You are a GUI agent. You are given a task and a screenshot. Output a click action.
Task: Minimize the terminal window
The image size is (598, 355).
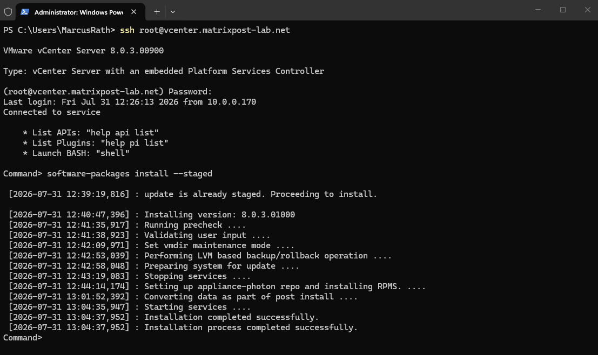click(537, 10)
